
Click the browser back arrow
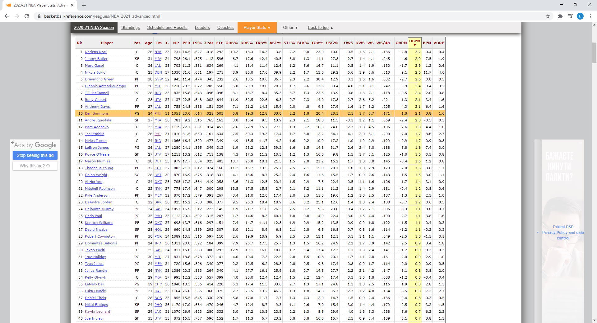(7, 16)
